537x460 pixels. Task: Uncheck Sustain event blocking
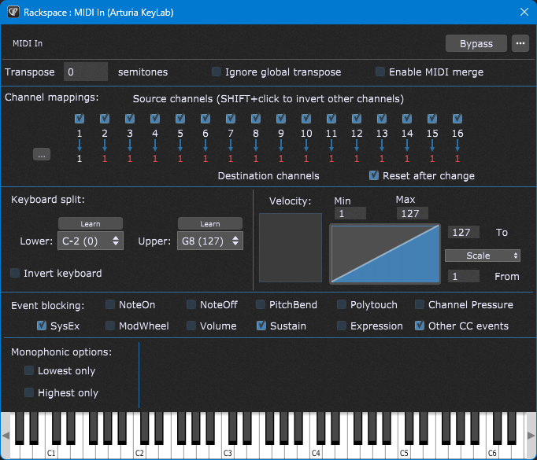click(261, 326)
